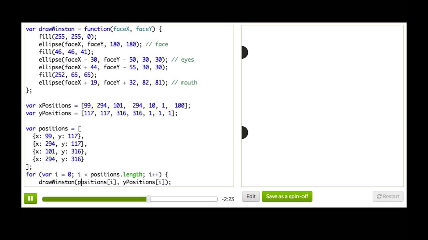Click the playback progress slider handle
The height and width of the screenshot is (240, 428).
pos(148,199)
